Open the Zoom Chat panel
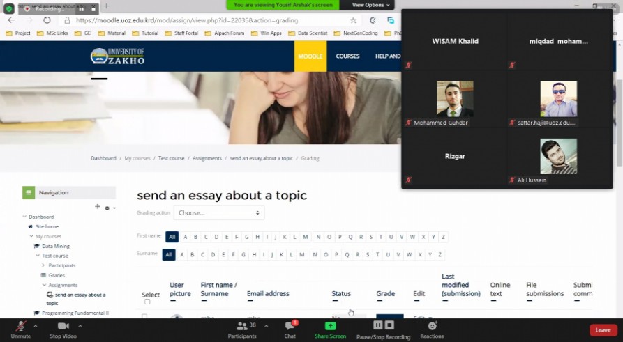Screen dimensions: 623x342 coord(290,326)
